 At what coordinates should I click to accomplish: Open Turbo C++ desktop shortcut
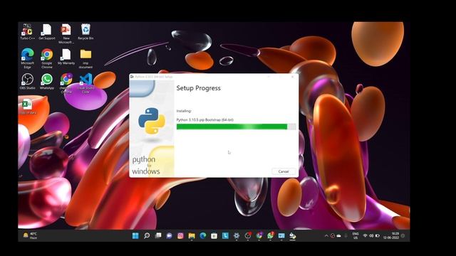tap(27, 31)
